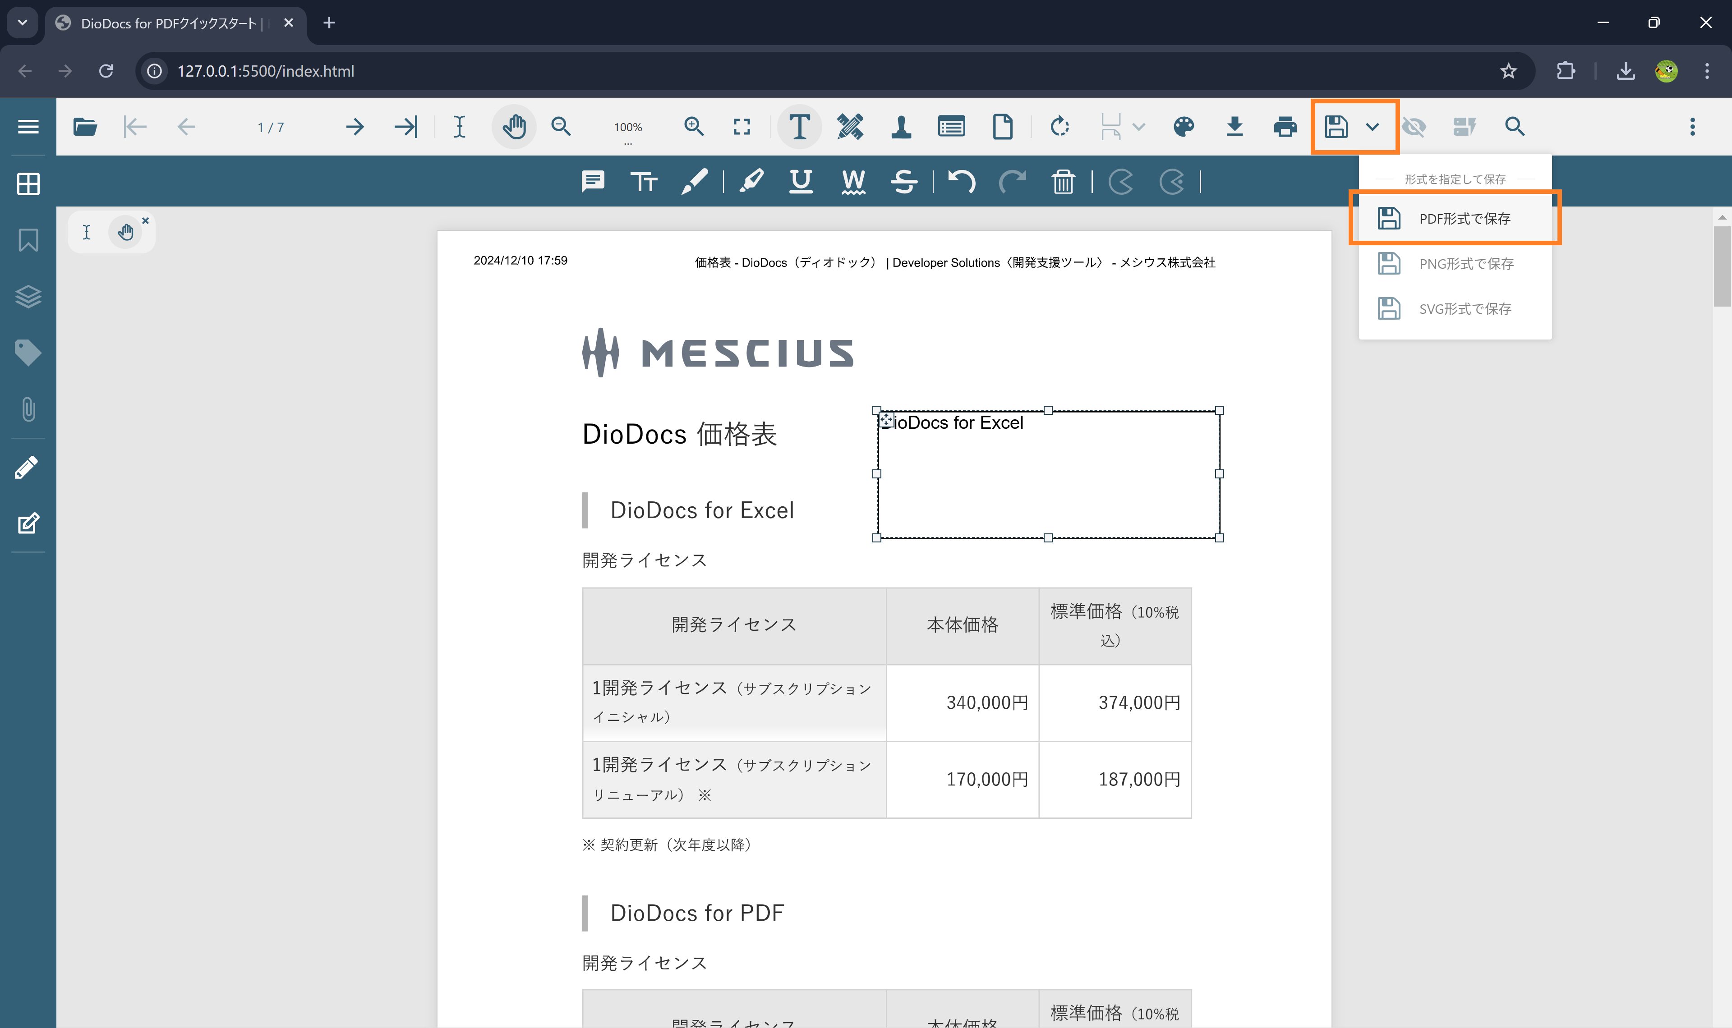This screenshot has width=1732, height=1028.
Task: Choose PDF形式で保存 from the save menu
Action: click(1455, 218)
